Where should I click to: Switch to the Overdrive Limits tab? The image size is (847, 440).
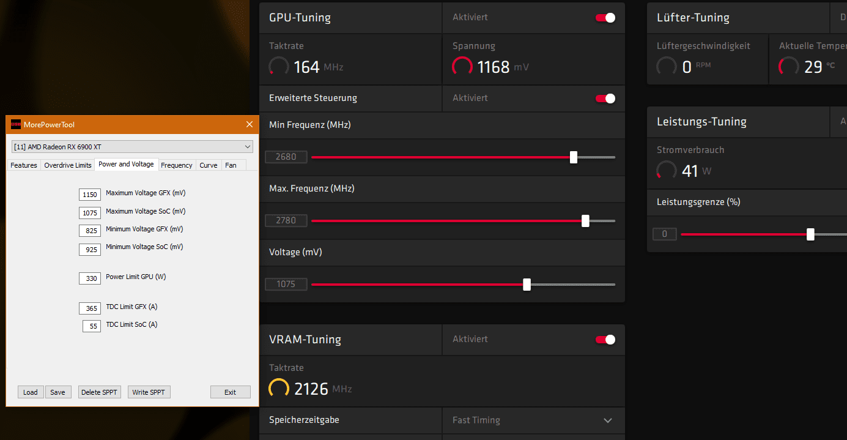(68, 165)
